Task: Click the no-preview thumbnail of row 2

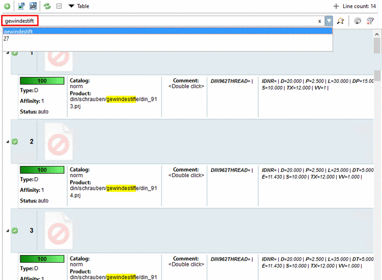Action: click(59, 142)
